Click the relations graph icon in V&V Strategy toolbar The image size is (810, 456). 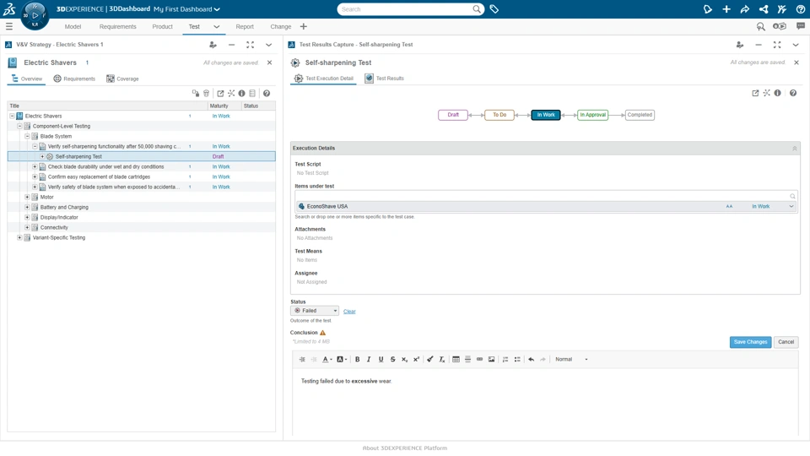pos(231,93)
